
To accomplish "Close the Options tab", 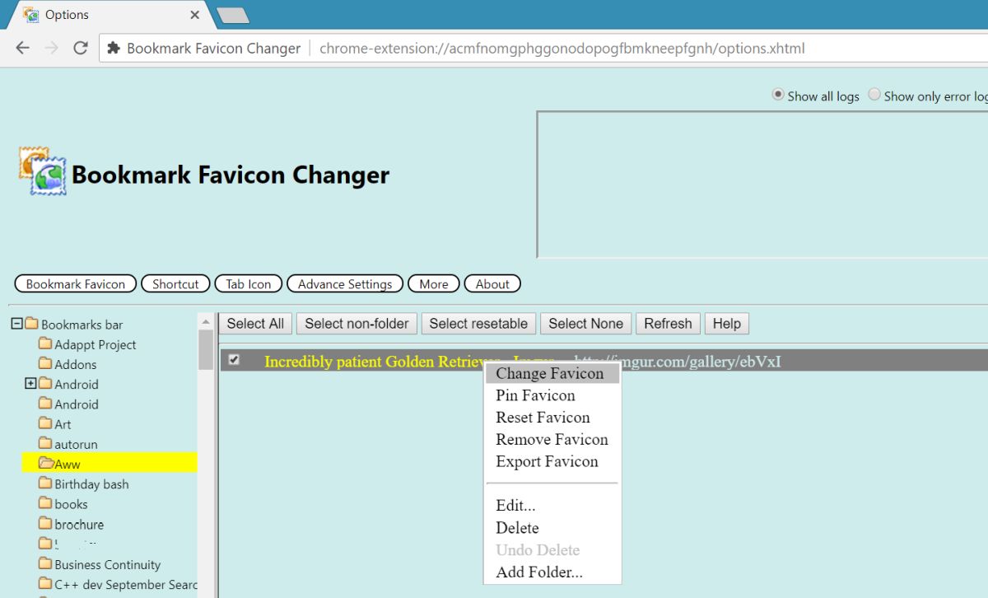I will tap(194, 15).
